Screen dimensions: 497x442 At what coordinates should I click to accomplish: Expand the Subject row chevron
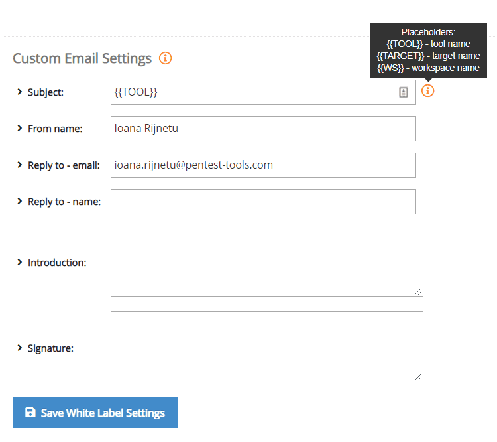(20, 92)
